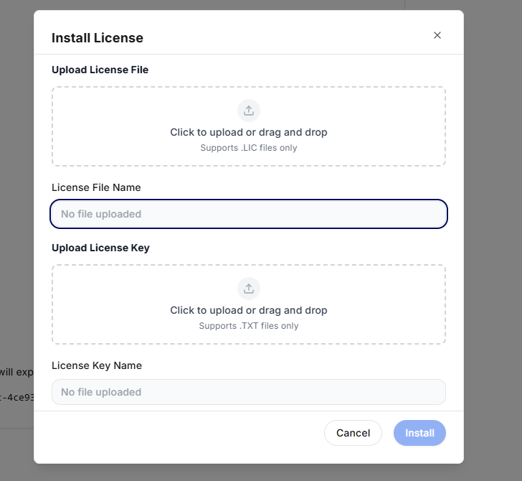
Task: Click the "Upload License File" section heading
Action: pyautogui.click(x=100, y=70)
